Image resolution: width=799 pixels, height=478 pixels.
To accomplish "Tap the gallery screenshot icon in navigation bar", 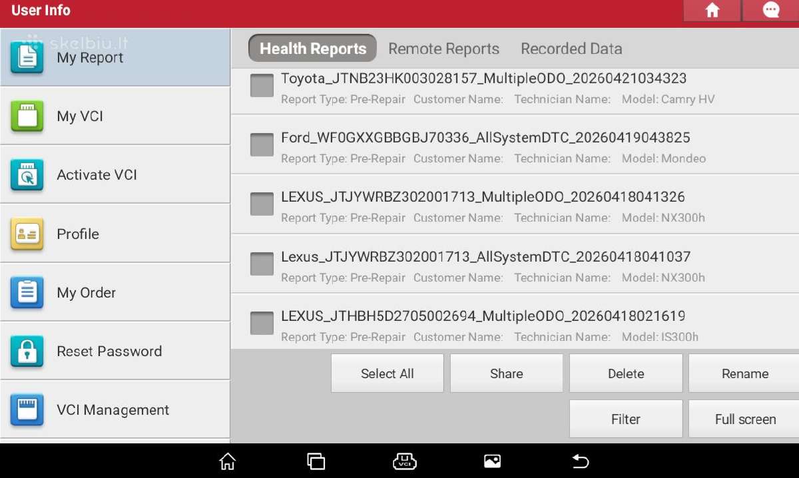I will coord(492,461).
